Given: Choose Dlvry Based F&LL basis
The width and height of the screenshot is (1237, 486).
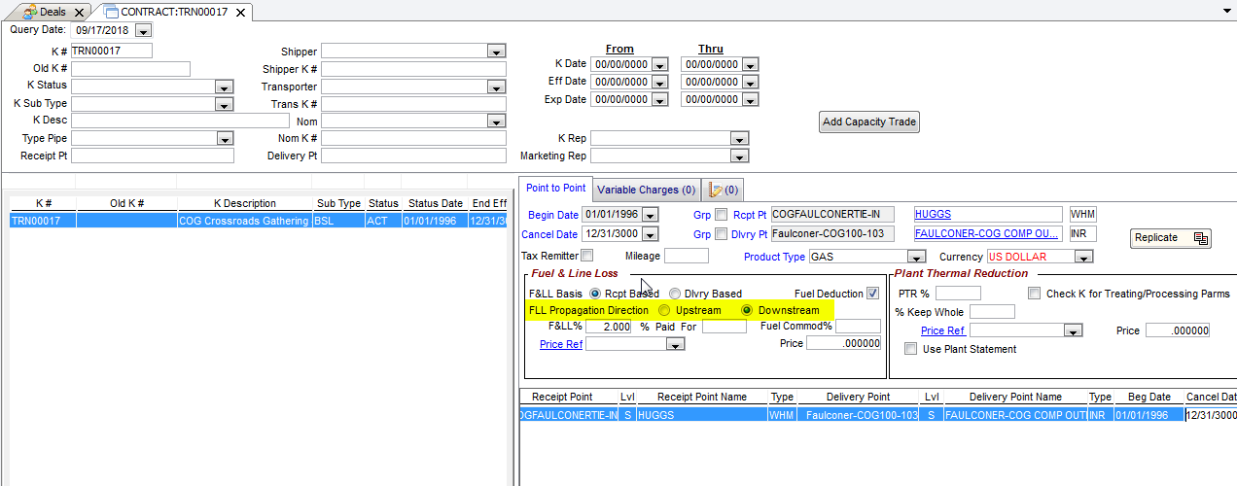Looking at the screenshot, I should pyautogui.click(x=675, y=294).
